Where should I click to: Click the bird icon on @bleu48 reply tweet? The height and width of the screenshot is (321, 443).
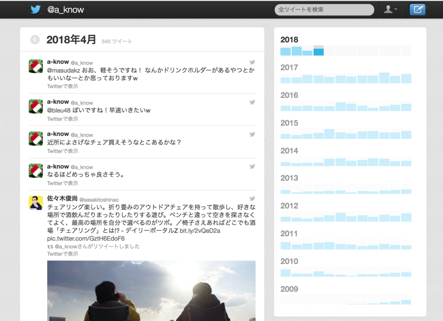point(252,102)
